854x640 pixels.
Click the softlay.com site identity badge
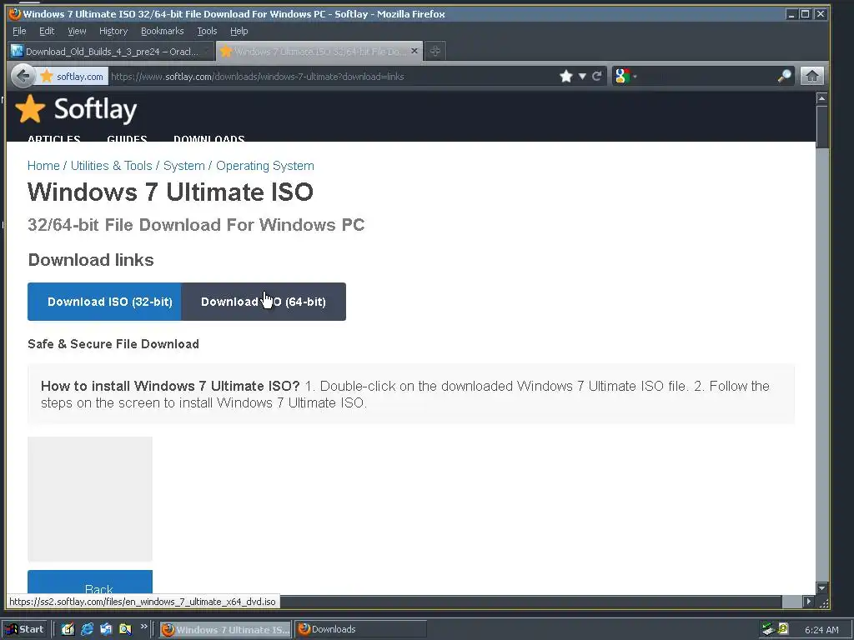point(73,76)
